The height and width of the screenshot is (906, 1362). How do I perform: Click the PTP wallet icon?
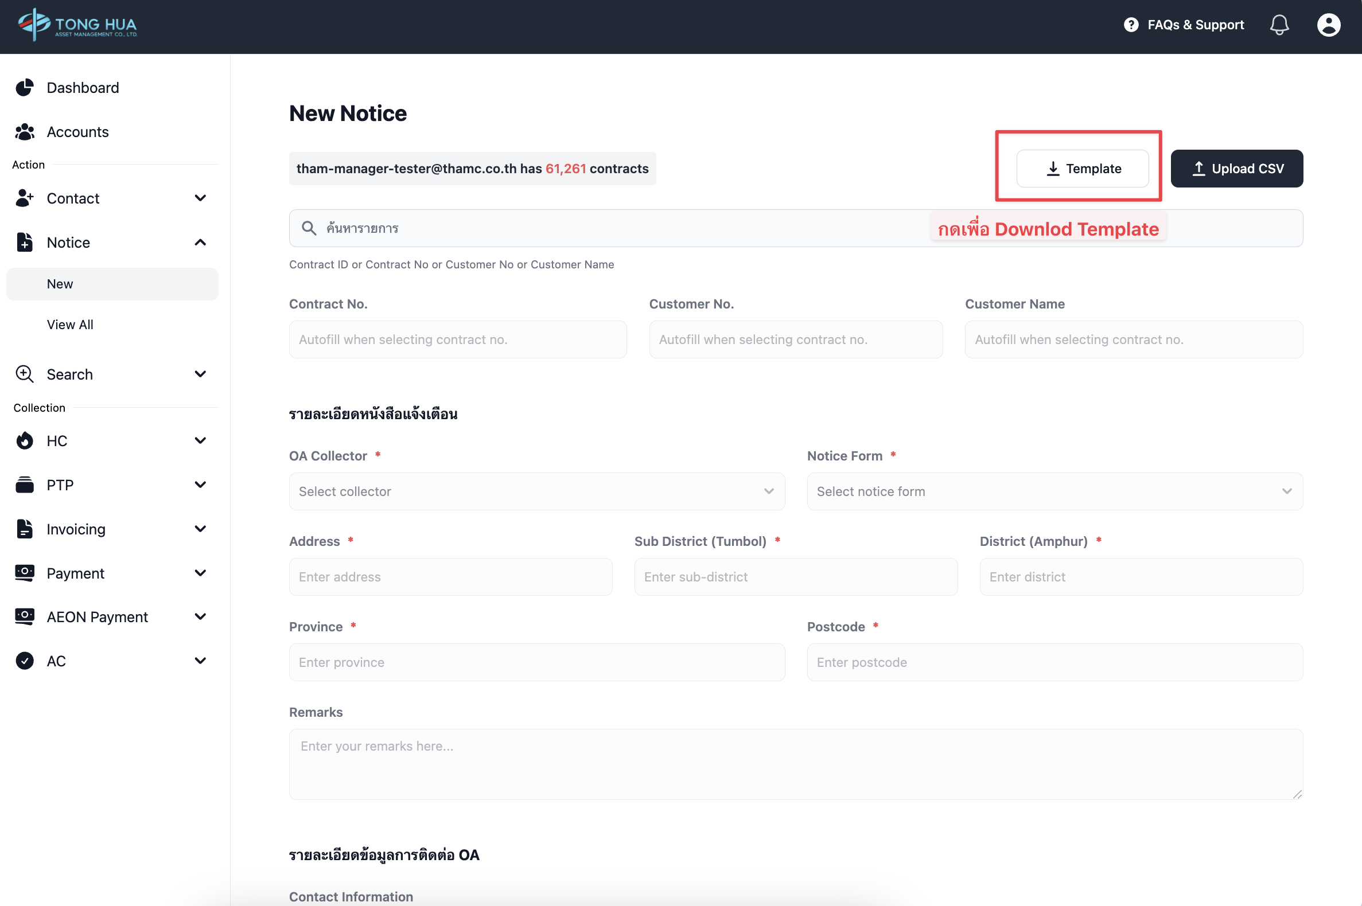24,485
